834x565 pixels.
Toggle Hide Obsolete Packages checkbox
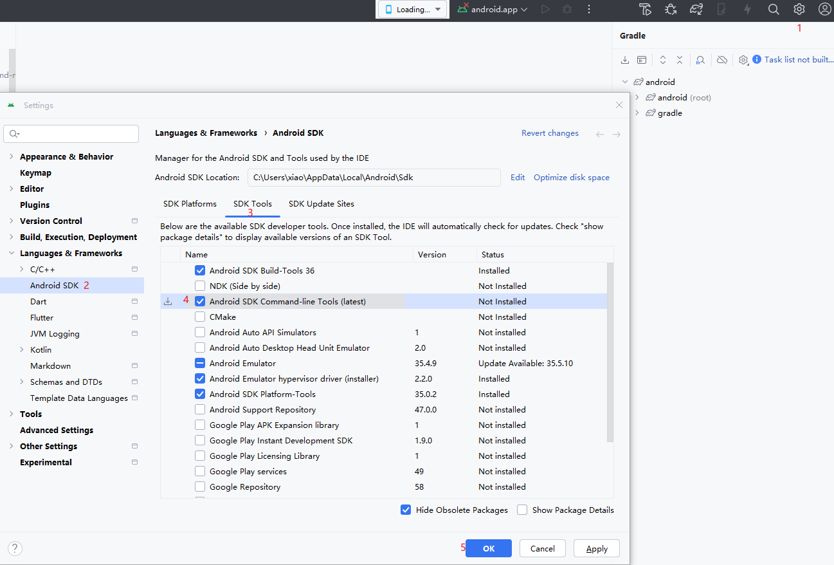(406, 510)
